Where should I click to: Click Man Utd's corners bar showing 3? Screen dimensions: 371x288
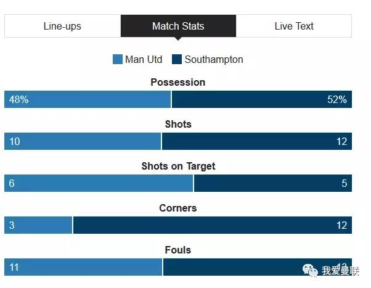point(38,225)
